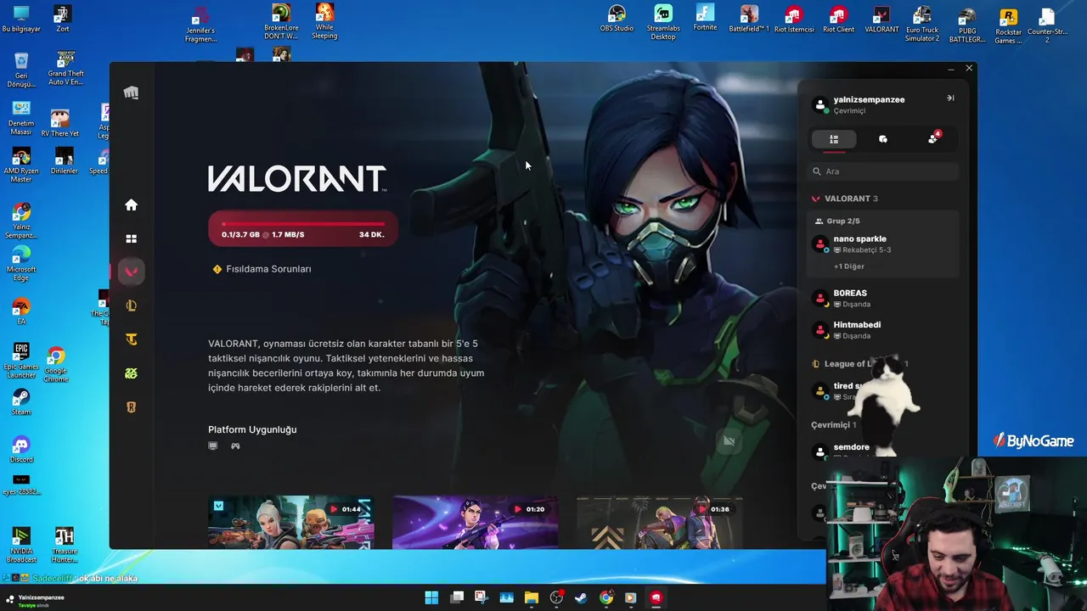Screen dimensions: 1087x611
Task: Unmute the background video sound
Action: (x=729, y=441)
